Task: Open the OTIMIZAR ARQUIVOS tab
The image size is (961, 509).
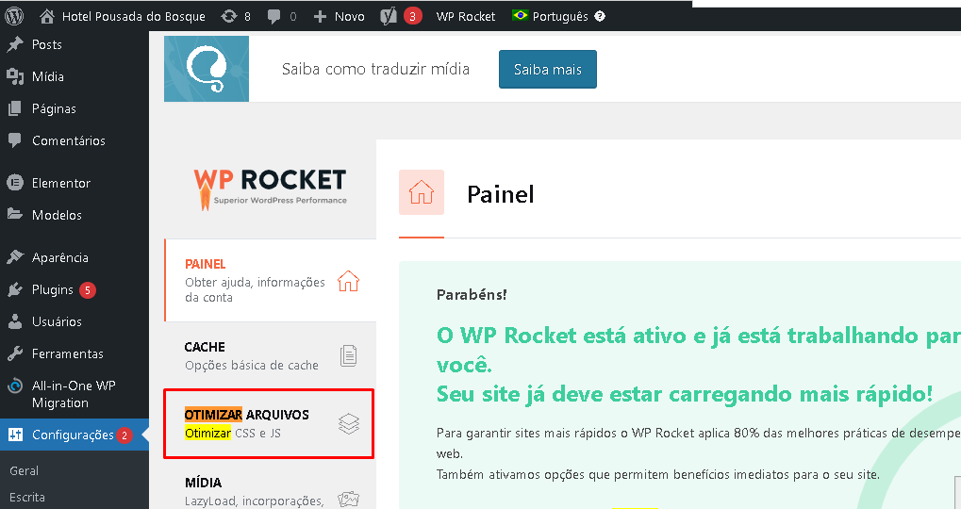Action: point(269,423)
